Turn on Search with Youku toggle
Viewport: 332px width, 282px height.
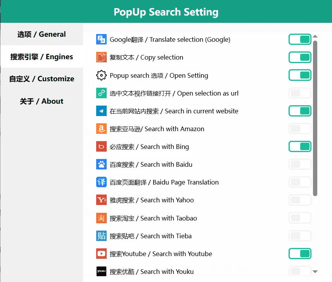coord(300,271)
